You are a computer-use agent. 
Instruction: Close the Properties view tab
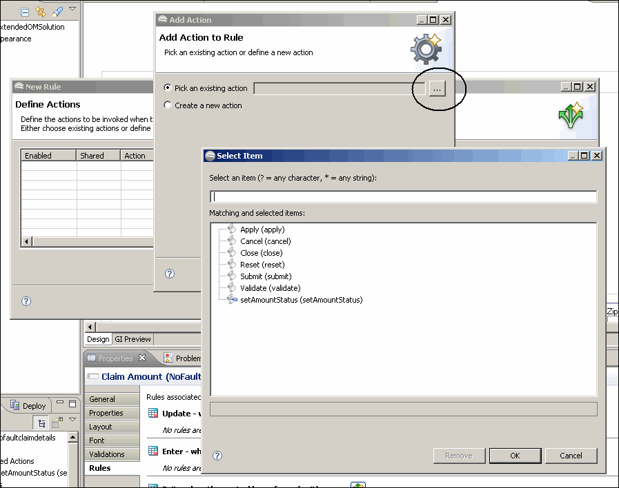[x=142, y=358]
